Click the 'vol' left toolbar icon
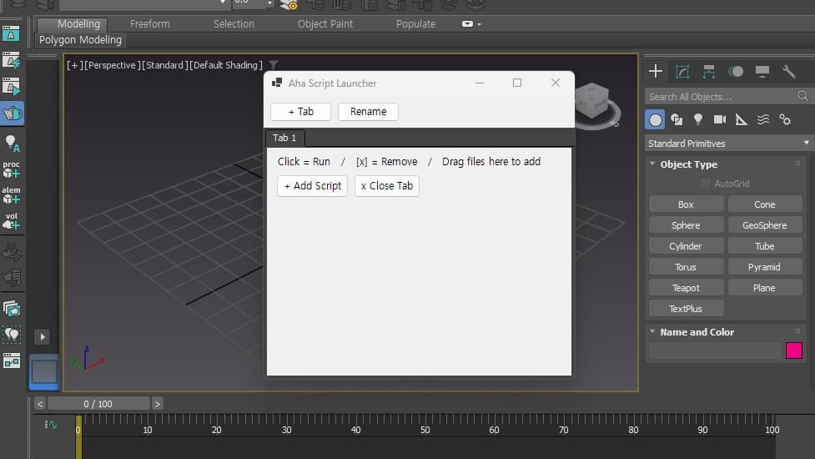Image resolution: width=815 pixels, height=459 pixels. pos(11,221)
